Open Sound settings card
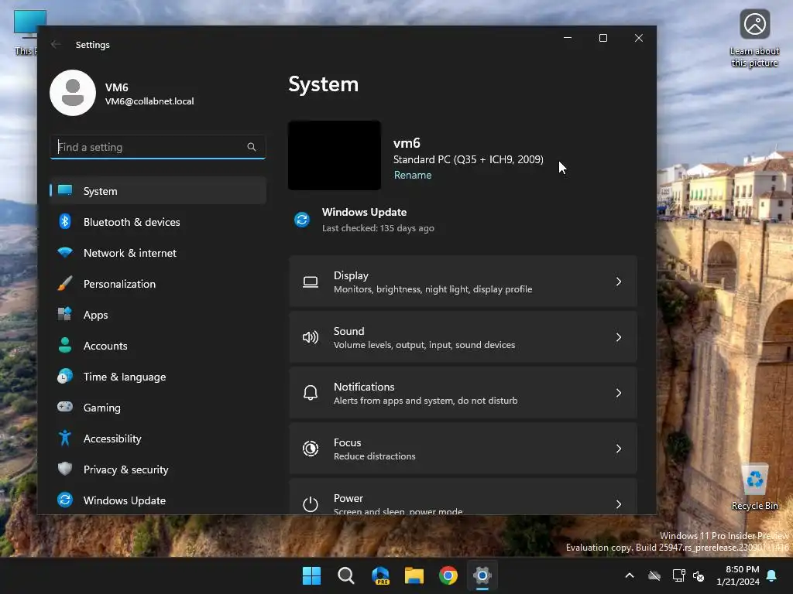The image size is (793, 594). [x=463, y=337]
